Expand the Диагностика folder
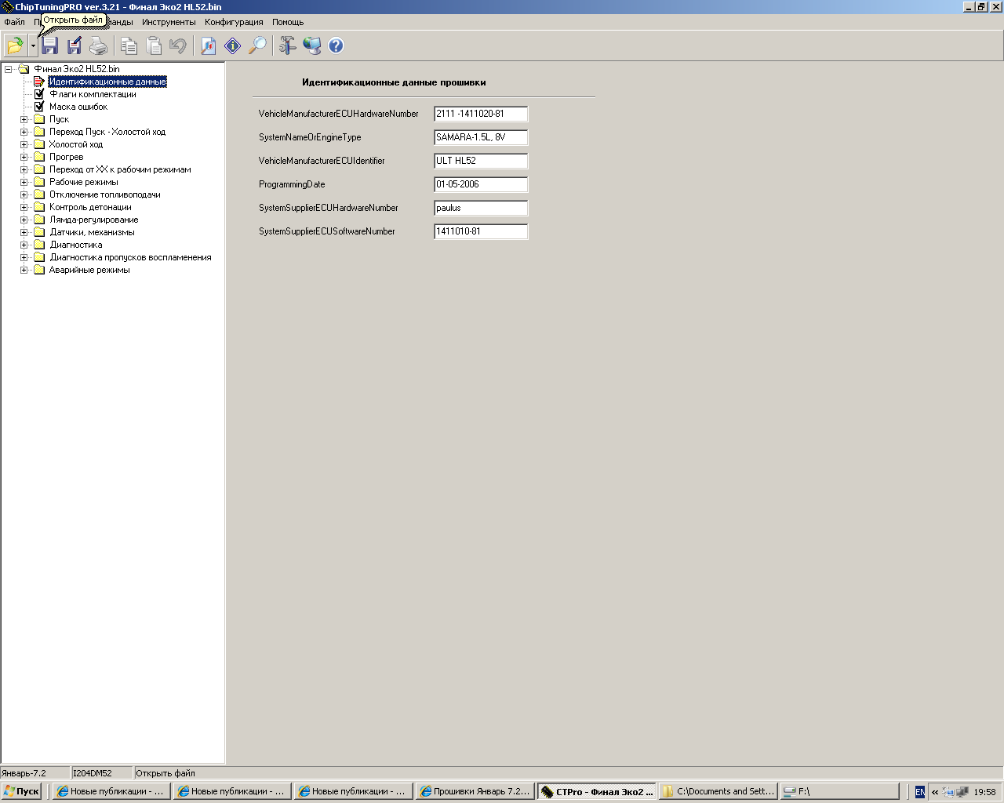Image resolution: width=1004 pixels, height=803 pixels. coord(24,245)
